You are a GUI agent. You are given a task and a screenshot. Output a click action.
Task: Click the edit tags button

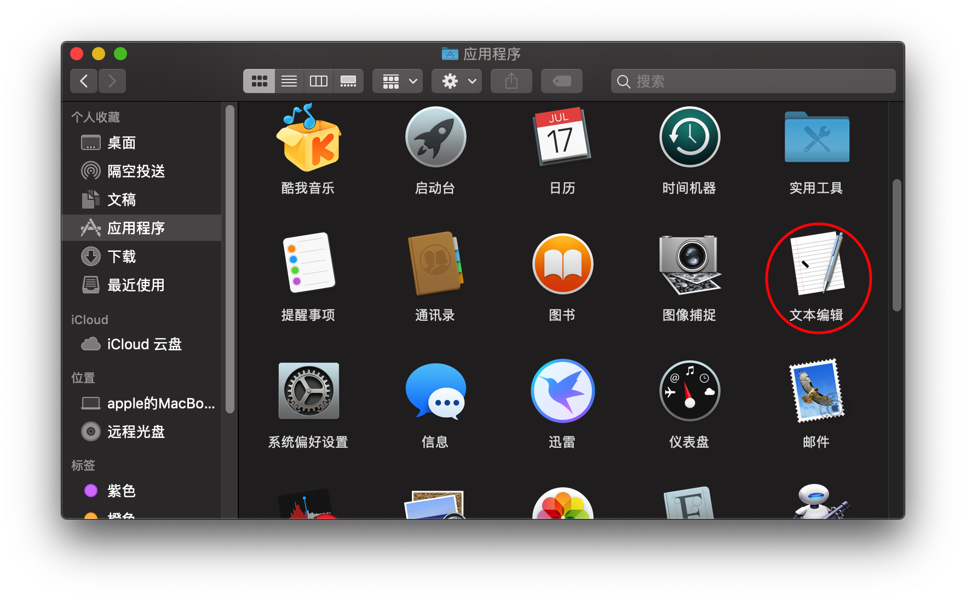562,81
